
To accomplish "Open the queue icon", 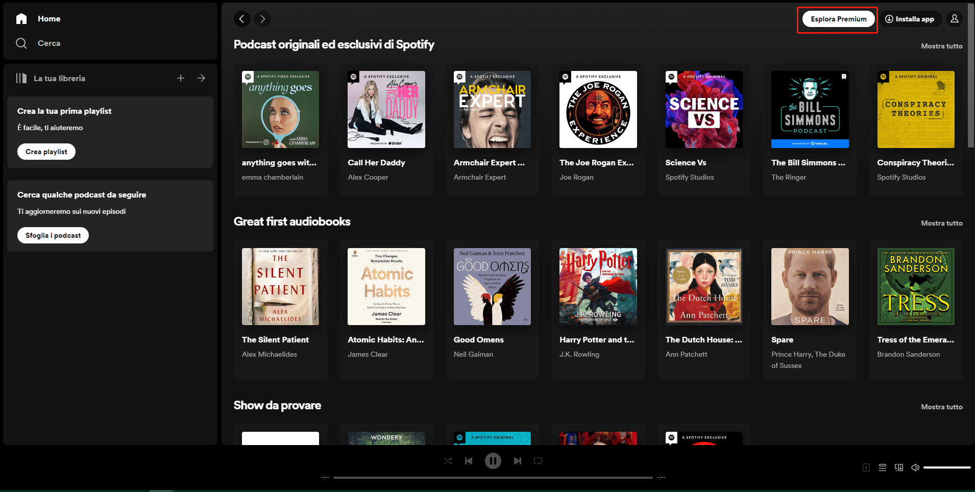I will [883, 468].
